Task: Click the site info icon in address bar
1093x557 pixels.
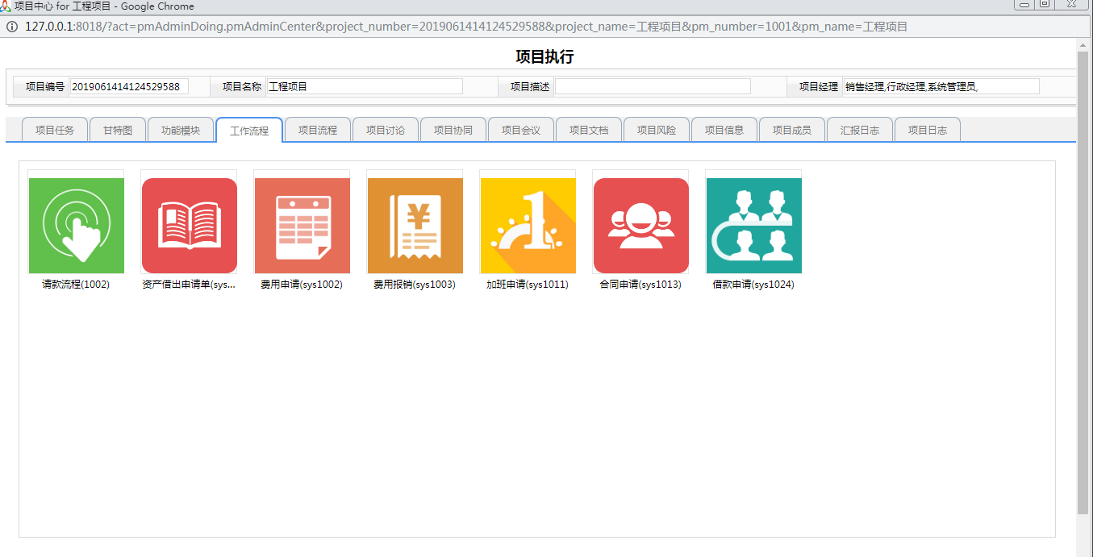Action: tap(12, 27)
